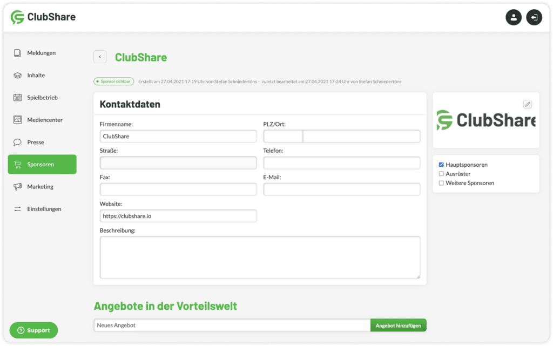Click the green ClubShare page title
Screen dimensions: 553x346
141,57
